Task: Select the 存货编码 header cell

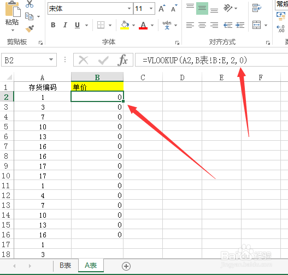Action: (x=43, y=87)
